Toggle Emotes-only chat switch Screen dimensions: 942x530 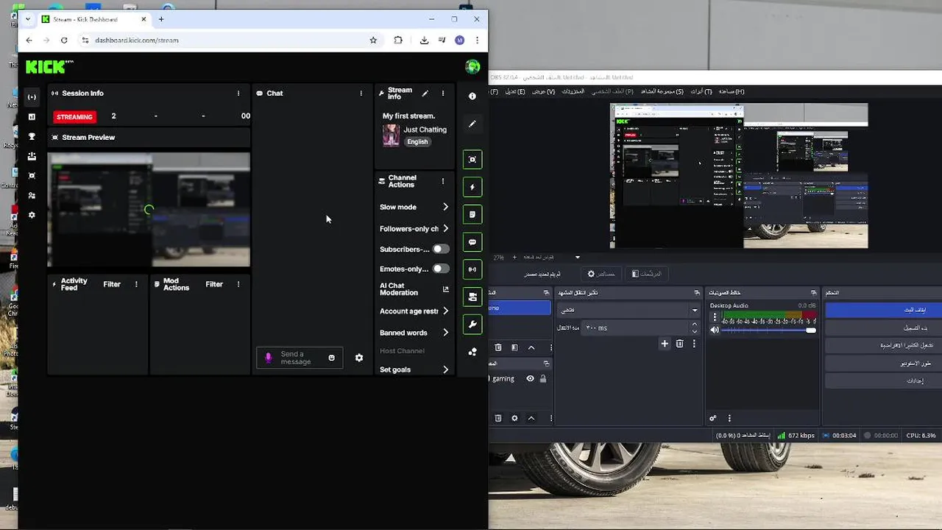click(440, 269)
